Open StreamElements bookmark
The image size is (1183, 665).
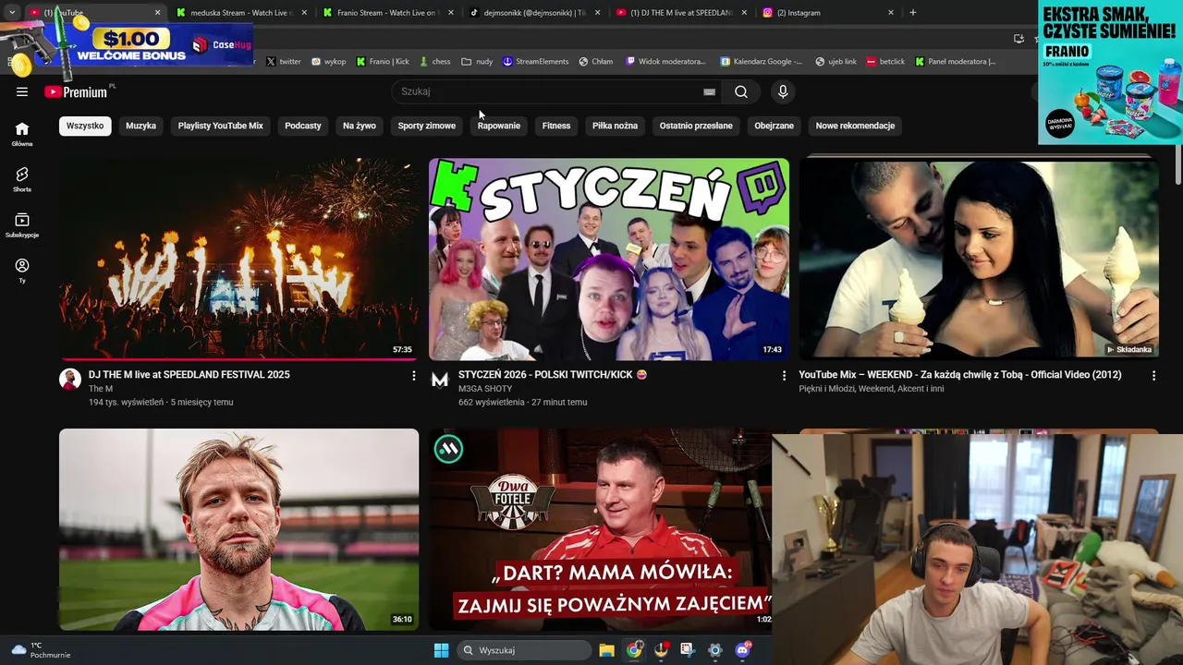coord(535,61)
